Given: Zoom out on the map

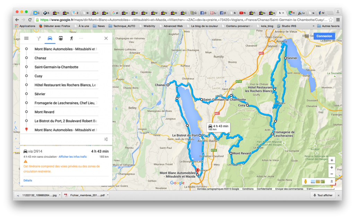Looking at the screenshot, I should point(332,174).
